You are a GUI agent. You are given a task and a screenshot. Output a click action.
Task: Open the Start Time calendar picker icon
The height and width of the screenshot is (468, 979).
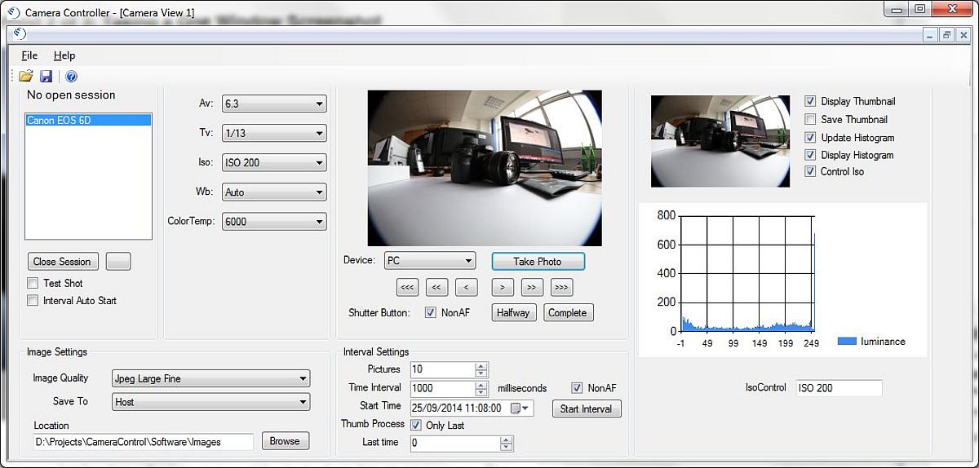520,408
